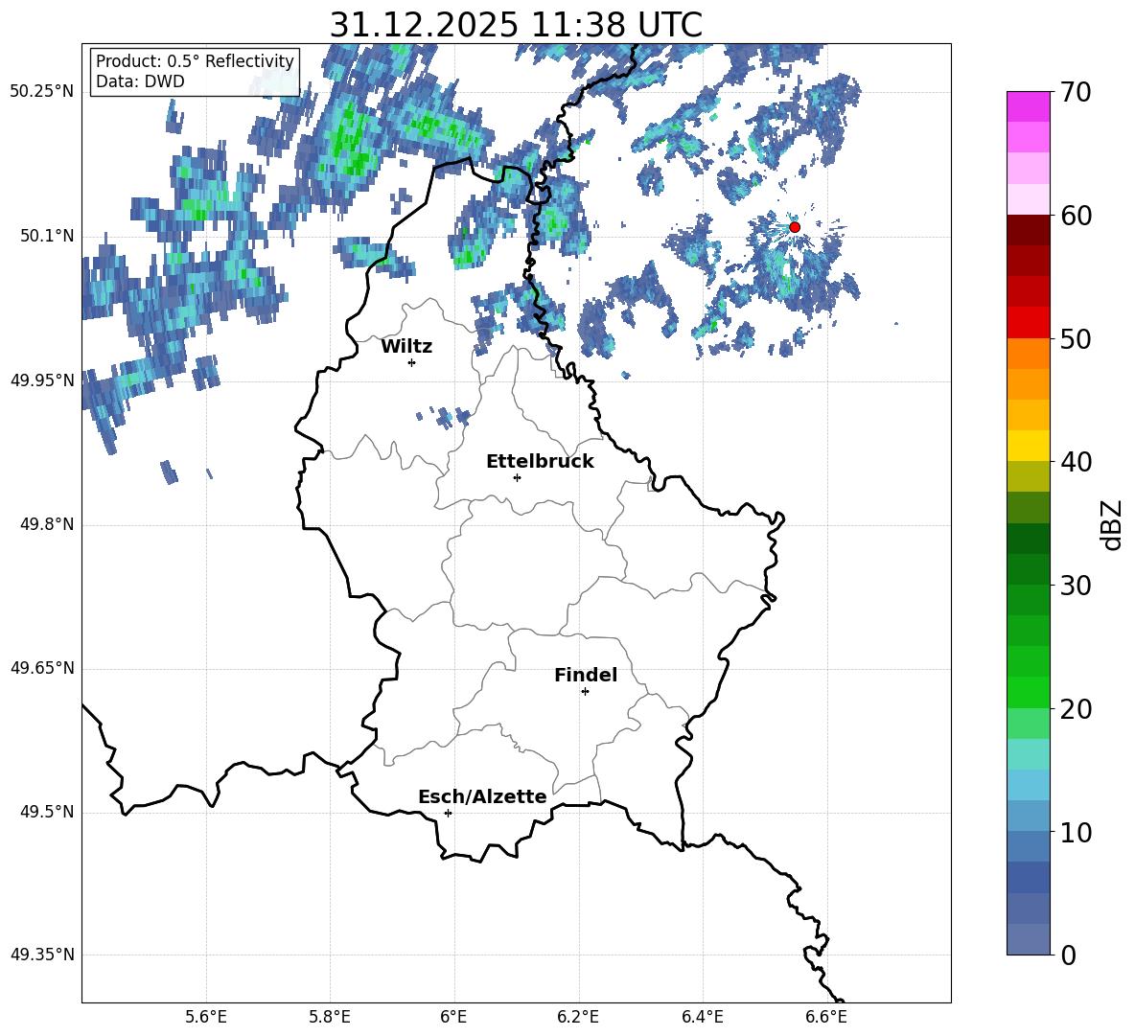Click the 5.8°E longitude label

pyautogui.click(x=330, y=1017)
